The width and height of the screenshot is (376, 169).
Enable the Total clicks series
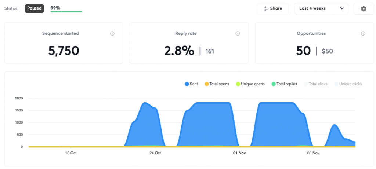coord(315,84)
